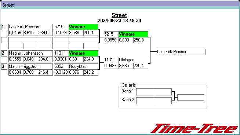Click the Rödlyktat status cell
This screenshot has width=240, height=135.
click(x=83, y=66)
